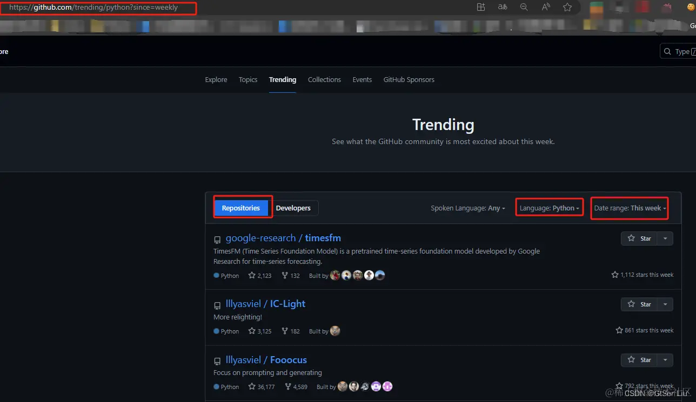Viewport: 696px width, 402px height.
Task: Click the large "Trending" page heading
Action: pos(443,125)
